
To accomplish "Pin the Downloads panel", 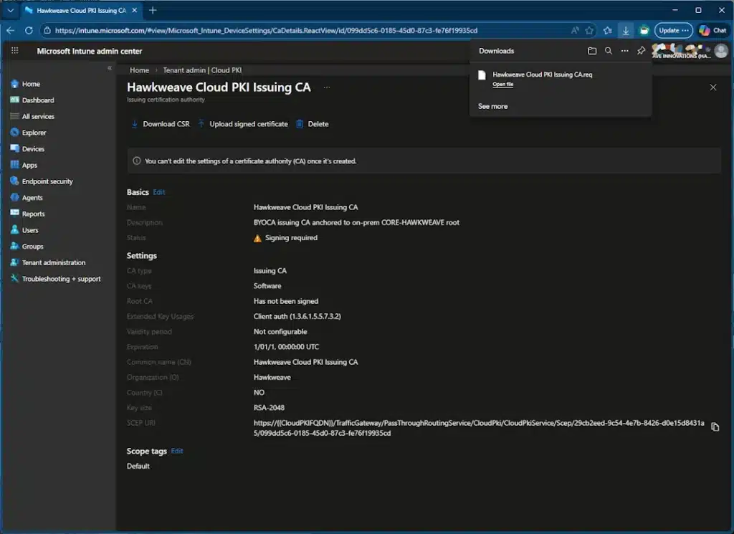I will (x=642, y=51).
